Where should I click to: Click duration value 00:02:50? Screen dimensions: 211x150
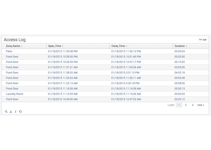tap(180, 57)
